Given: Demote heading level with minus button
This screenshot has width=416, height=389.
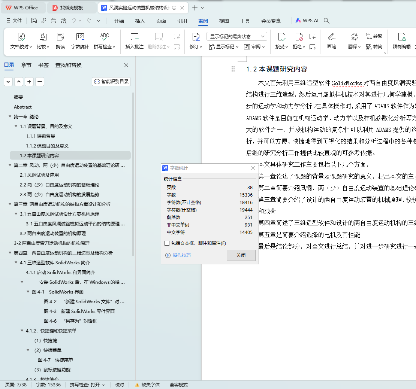Looking at the screenshot, I should [x=39, y=82].
